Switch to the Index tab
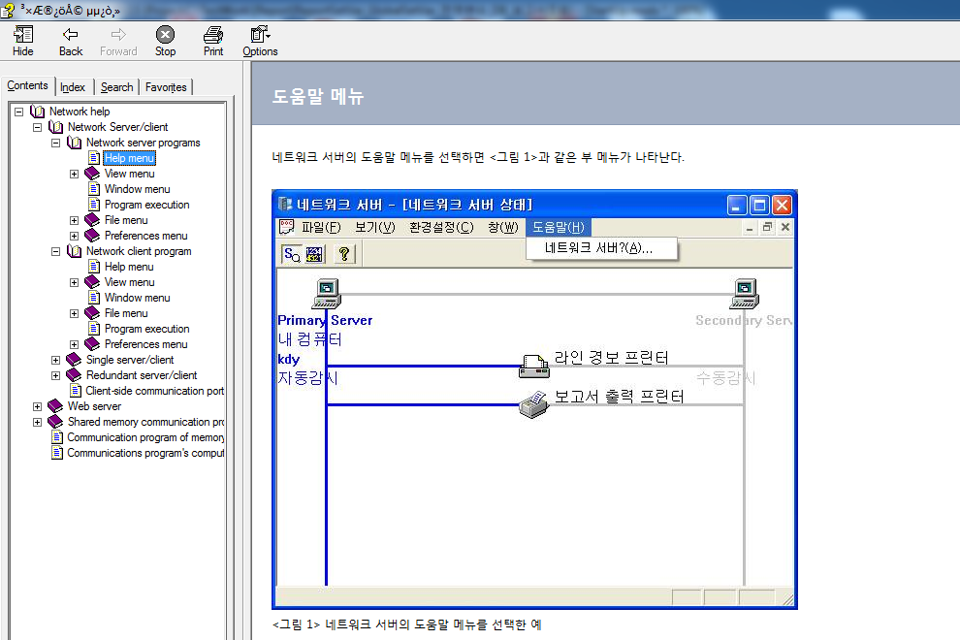The height and width of the screenshot is (640, 960). click(x=73, y=87)
